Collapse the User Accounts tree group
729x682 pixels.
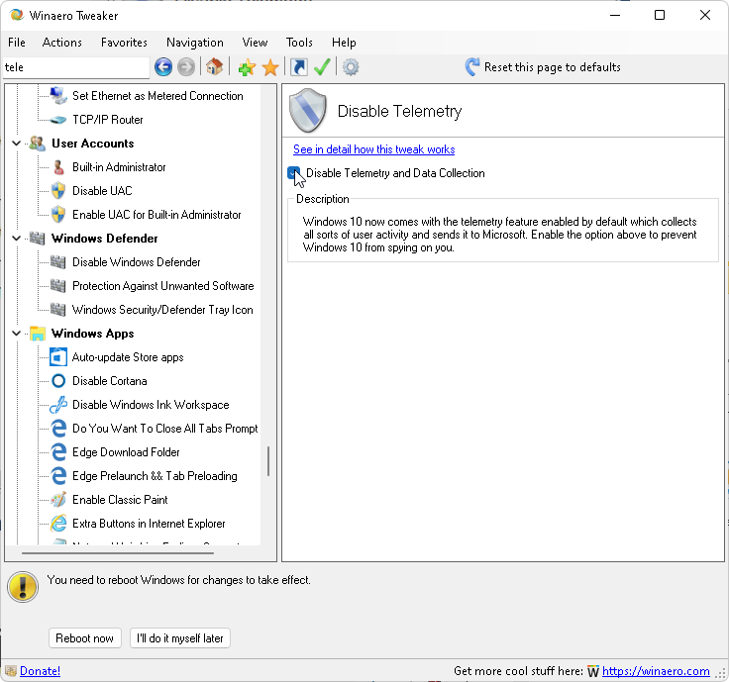16,144
